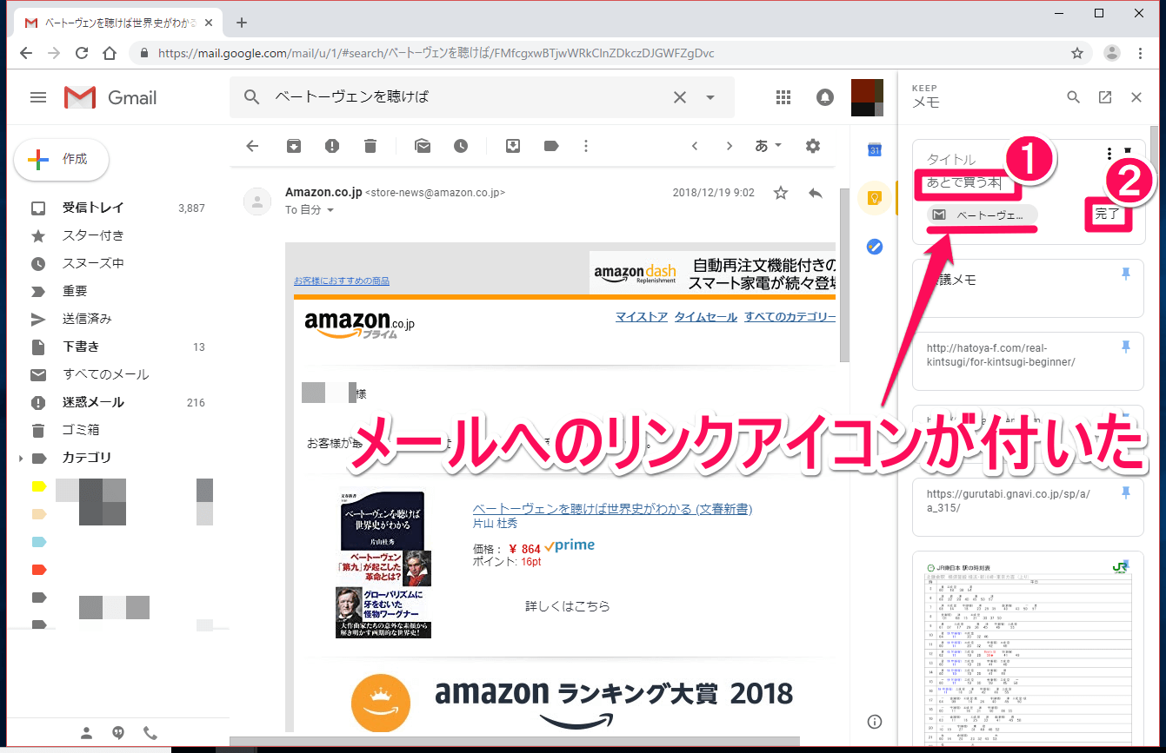Viewport: 1166px width, 753px height.
Task: Reload the page in Chrome
Action: pos(81,53)
